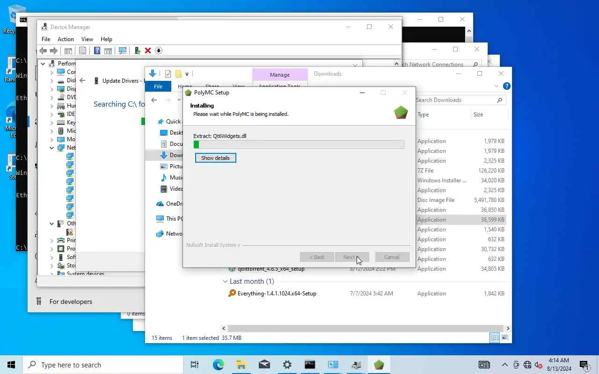Click the Update driver icon in Device Manager

tap(137, 50)
